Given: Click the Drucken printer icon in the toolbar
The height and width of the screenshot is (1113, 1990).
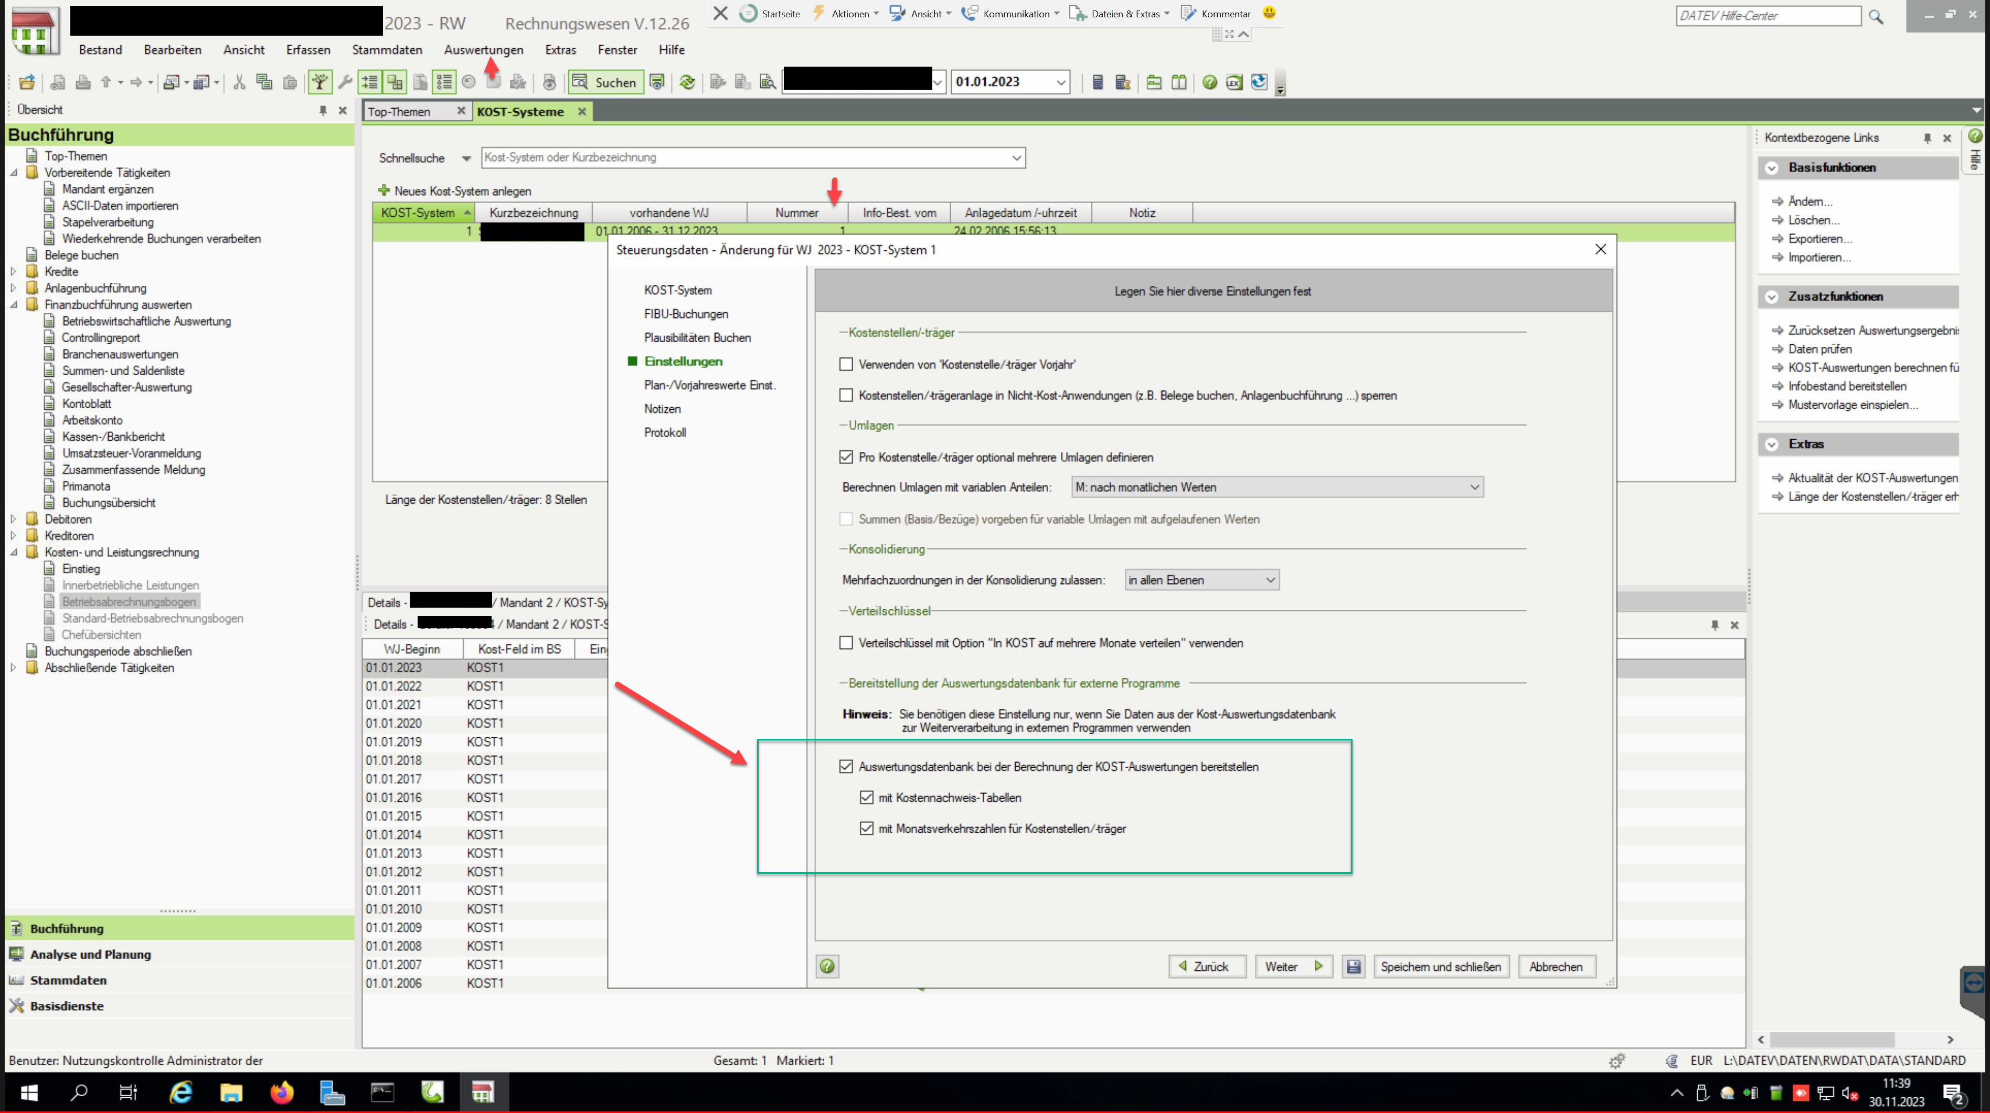Looking at the screenshot, I should (x=83, y=82).
